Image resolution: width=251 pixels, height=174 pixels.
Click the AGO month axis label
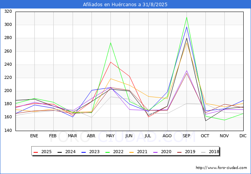(x=167, y=136)
